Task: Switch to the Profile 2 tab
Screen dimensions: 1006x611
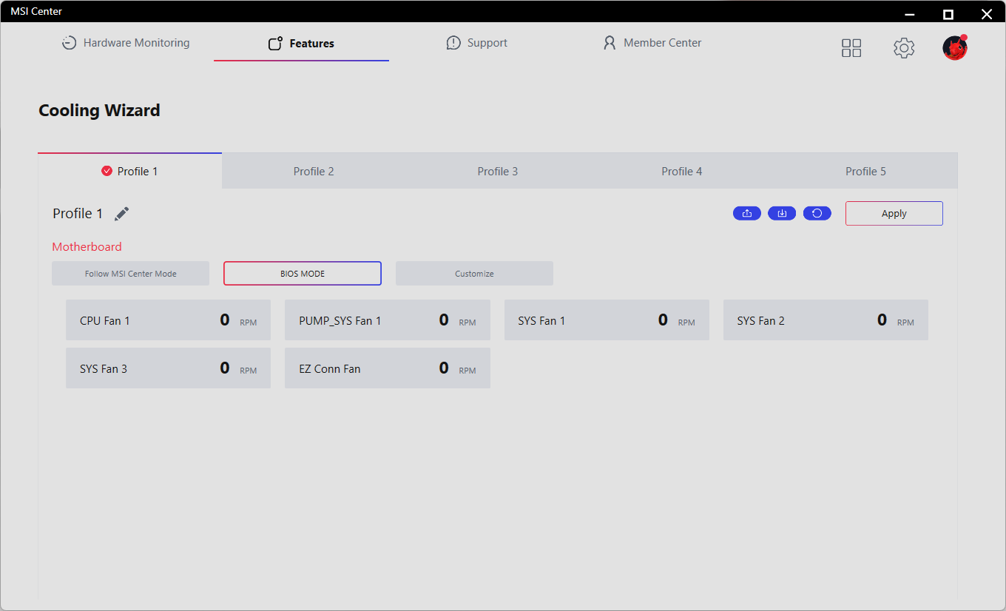Action: click(314, 171)
